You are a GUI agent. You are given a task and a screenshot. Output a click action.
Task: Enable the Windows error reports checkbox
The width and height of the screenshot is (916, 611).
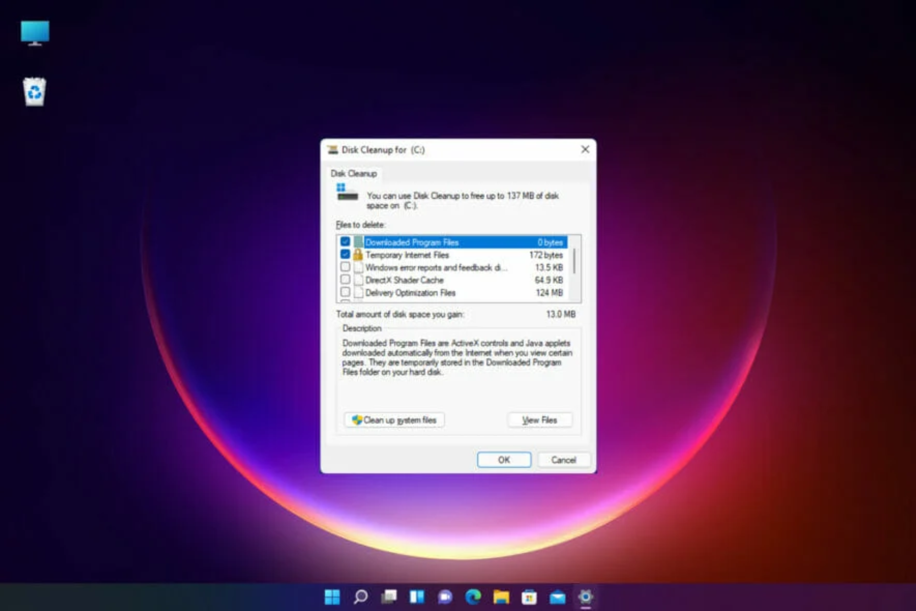(345, 267)
